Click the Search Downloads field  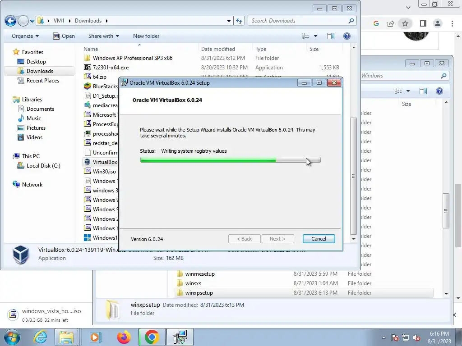302,21
